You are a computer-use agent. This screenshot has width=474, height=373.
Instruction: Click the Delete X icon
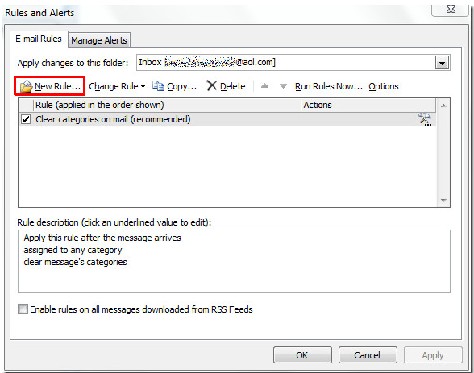(211, 85)
